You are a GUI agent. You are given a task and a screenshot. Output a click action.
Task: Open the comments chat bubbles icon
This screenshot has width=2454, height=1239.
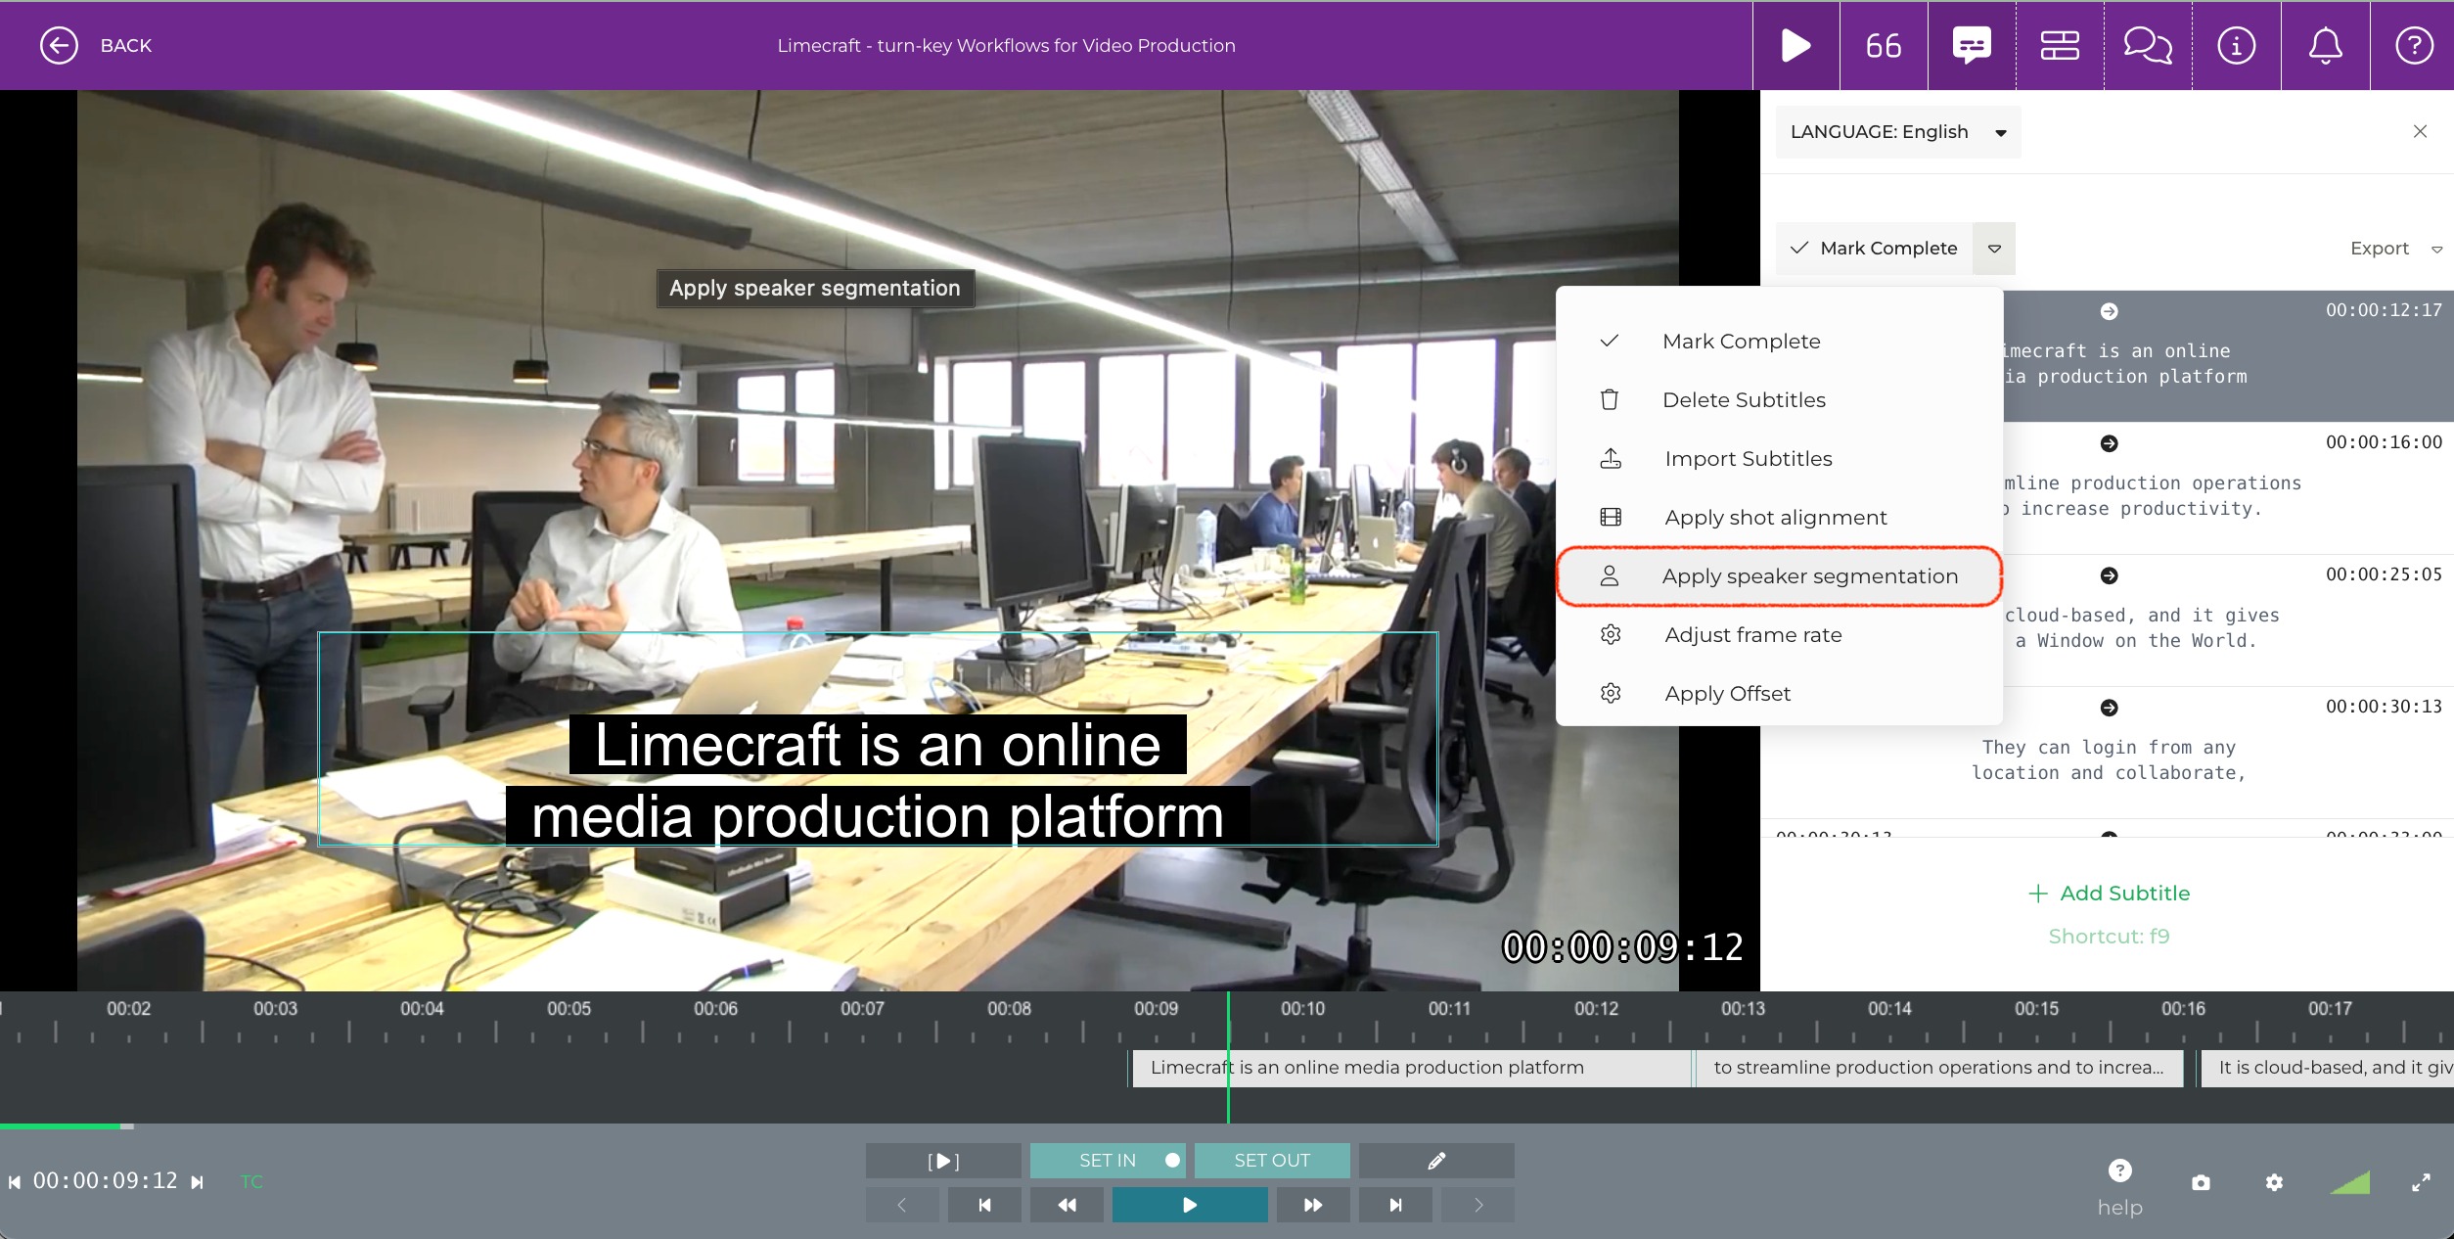coord(2148,45)
